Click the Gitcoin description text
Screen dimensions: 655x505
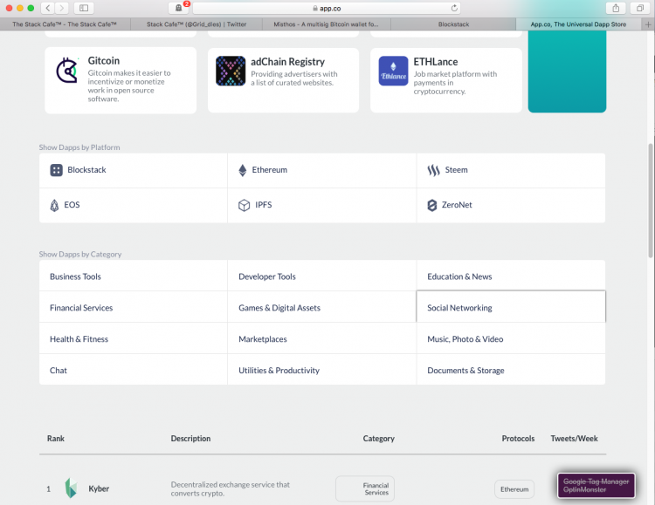point(129,85)
